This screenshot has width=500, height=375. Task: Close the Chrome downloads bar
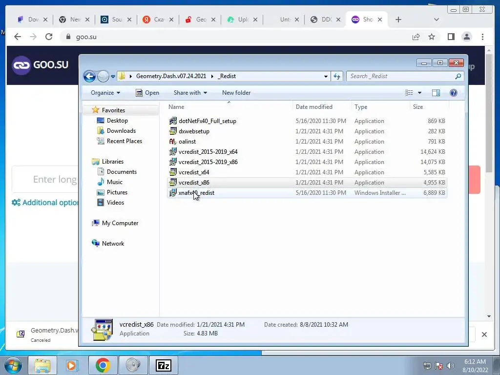coord(484,334)
